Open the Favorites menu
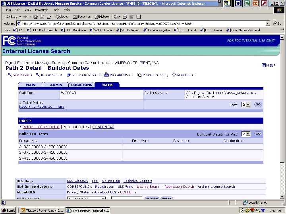Screen dimensions: 286x214 (x=42, y=10)
